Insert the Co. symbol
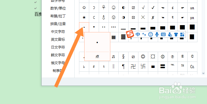The width and height of the screenshot is (207, 104). point(192,66)
